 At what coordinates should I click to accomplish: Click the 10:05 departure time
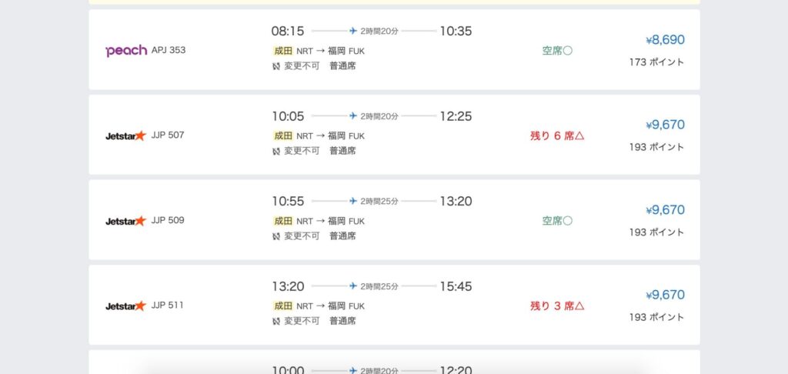[x=288, y=116]
